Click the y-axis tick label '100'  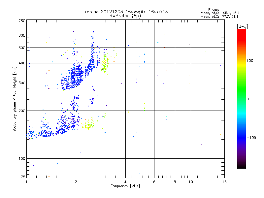coord(22,158)
